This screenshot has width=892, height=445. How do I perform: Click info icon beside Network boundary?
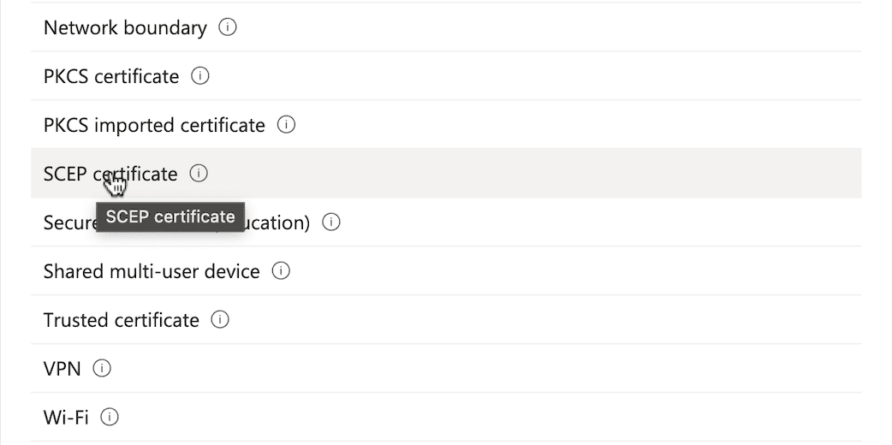pos(228,27)
